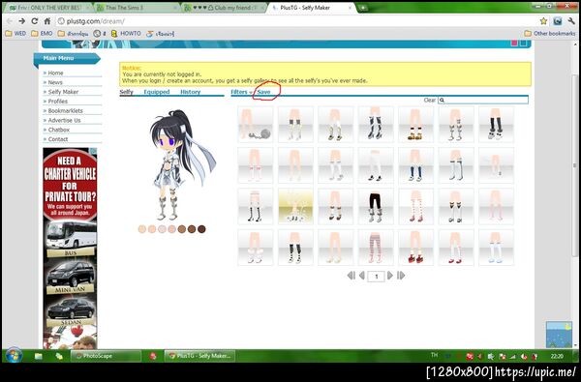581x382 pixels.
Task: Go to the previous page of items
Action: coord(362,276)
